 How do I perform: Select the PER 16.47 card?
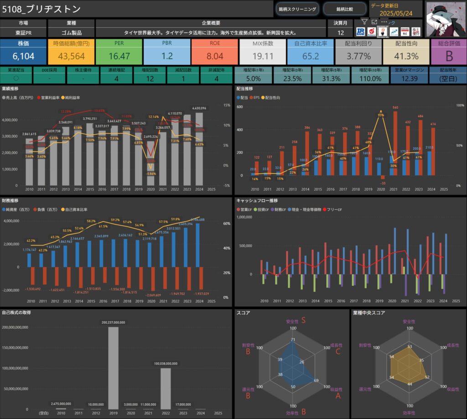[119, 52]
